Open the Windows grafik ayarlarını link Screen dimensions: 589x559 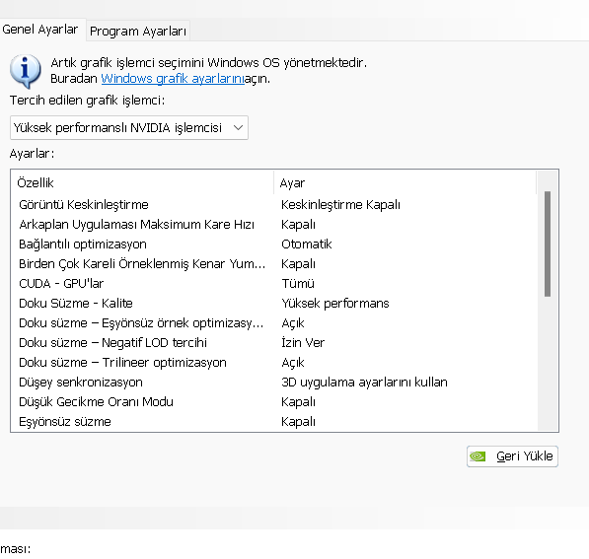coord(173,79)
